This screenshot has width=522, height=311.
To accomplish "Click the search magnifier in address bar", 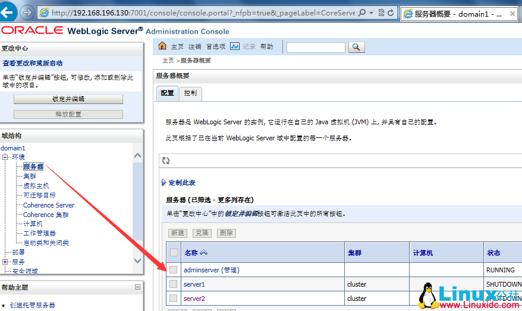I will [x=362, y=12].
